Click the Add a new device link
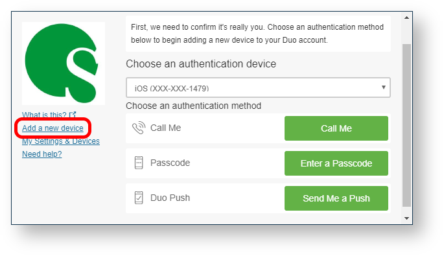The width and height of the screenshot is (444, 256). click(x=53, y=128)
